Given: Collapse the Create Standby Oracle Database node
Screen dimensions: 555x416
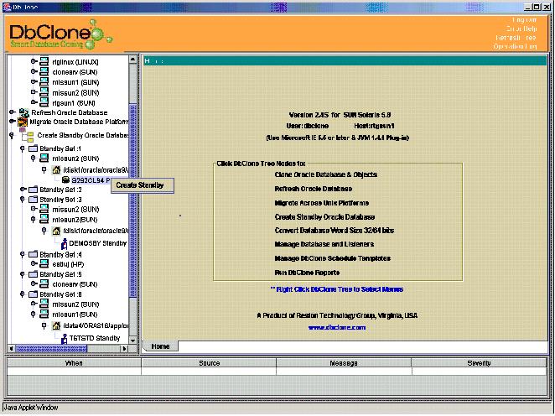Looking at the screenshot, I should pos(12,136).
